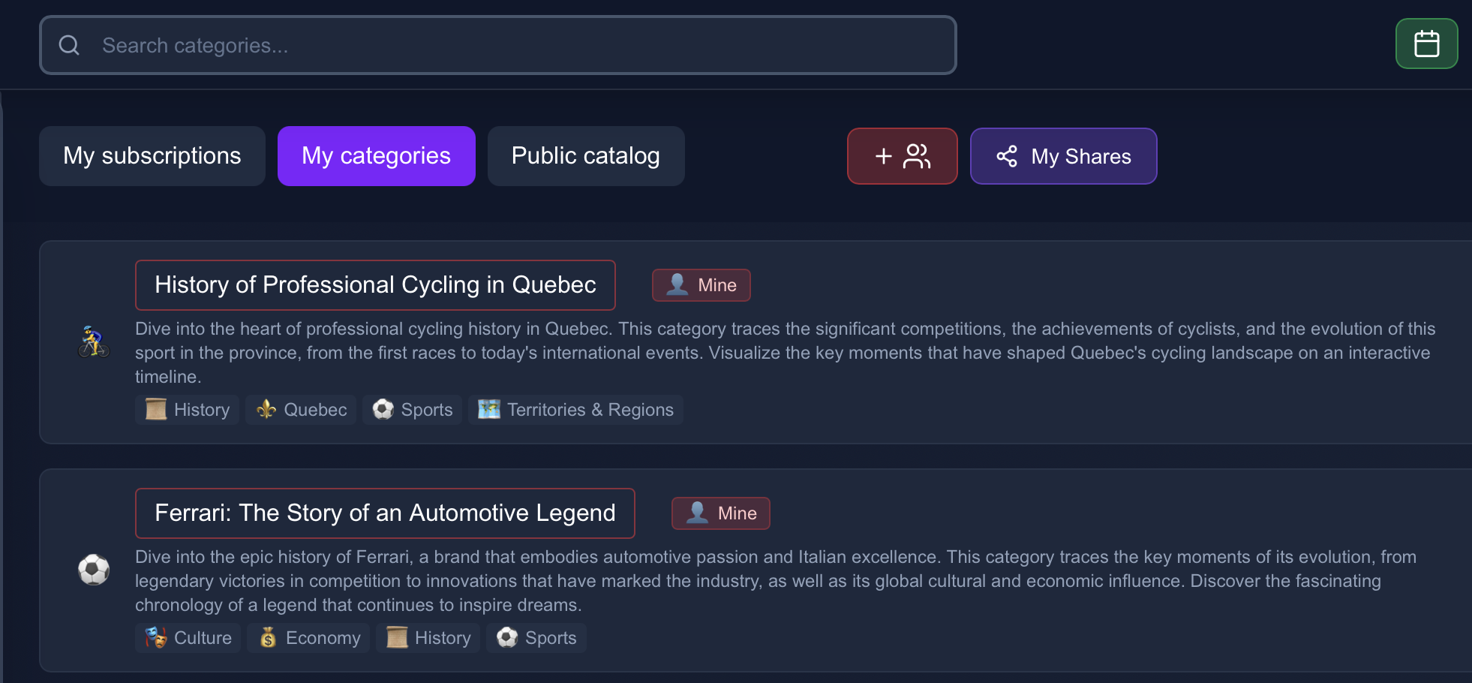Open the Public catalog tab
This screenshot has width=1472, height=683.
(585, 156)
